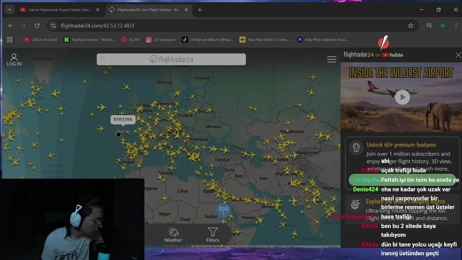
Task: Open the Weather map layer button
Action: point(173,235)
